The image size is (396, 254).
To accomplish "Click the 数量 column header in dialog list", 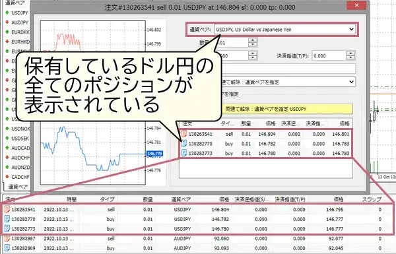I will click(x=246, y=123).
